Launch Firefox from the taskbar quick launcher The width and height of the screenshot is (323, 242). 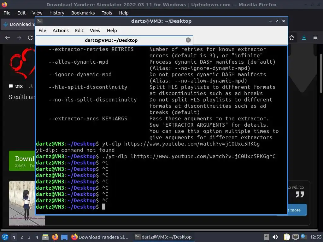coord(55,237)
